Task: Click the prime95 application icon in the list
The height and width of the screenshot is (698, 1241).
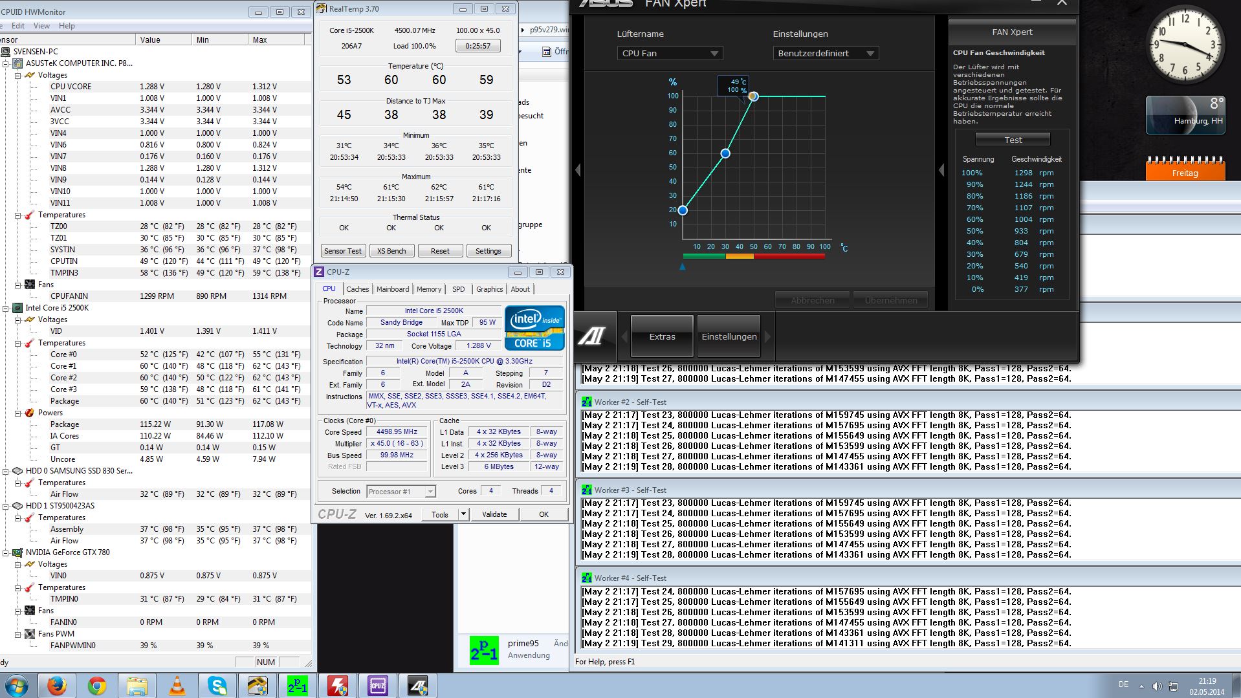Action: (484, 650)
